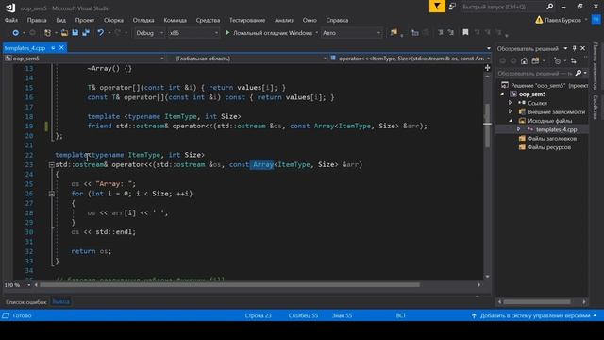This screenshot has height=340, width=604.
Task: Open the Проект menu
Action: (85, 20)
